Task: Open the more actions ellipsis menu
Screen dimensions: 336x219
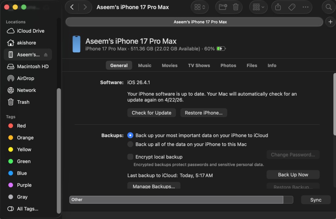Action: (305, 7)
